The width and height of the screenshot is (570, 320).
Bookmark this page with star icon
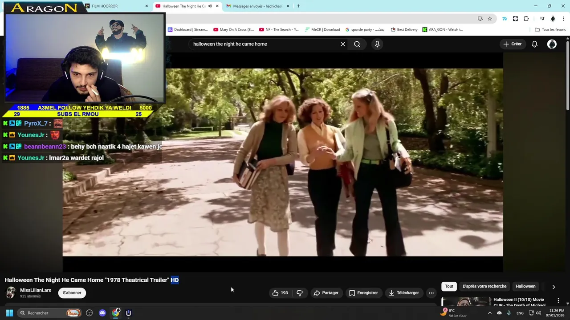pos(490,19)
